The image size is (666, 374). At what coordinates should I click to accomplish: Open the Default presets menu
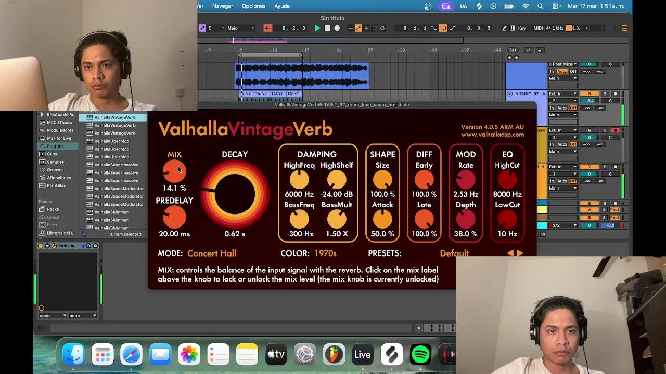pos(454,253)
